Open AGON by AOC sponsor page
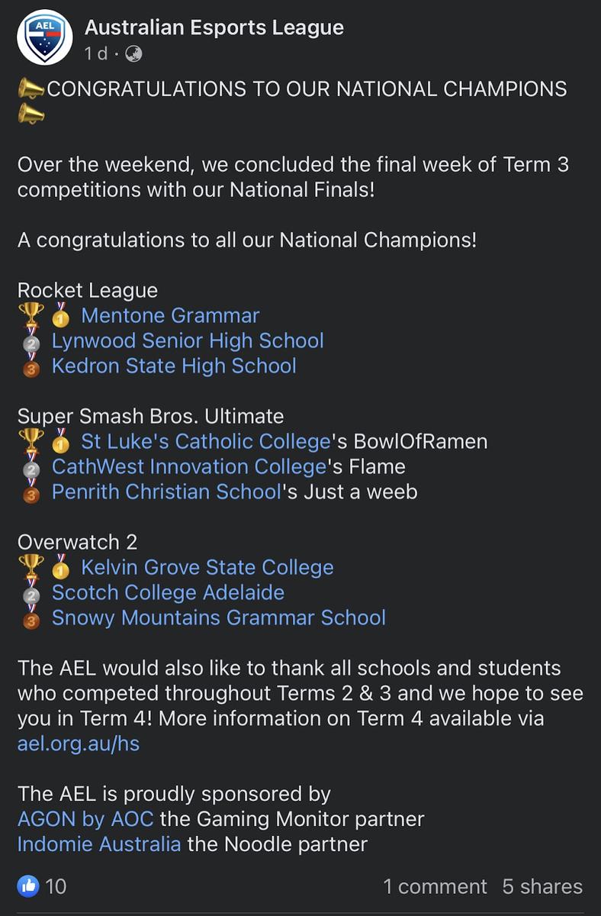601x916 pixels. click(85, 819)
